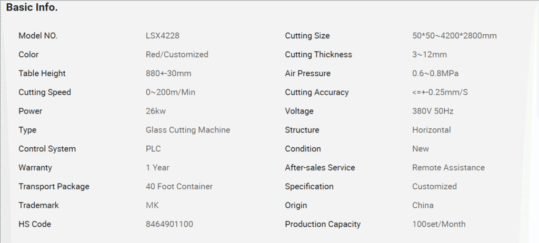
Task: Click the 50*50~4200*2800mm cutting size value
Action: tap(454, 36)
